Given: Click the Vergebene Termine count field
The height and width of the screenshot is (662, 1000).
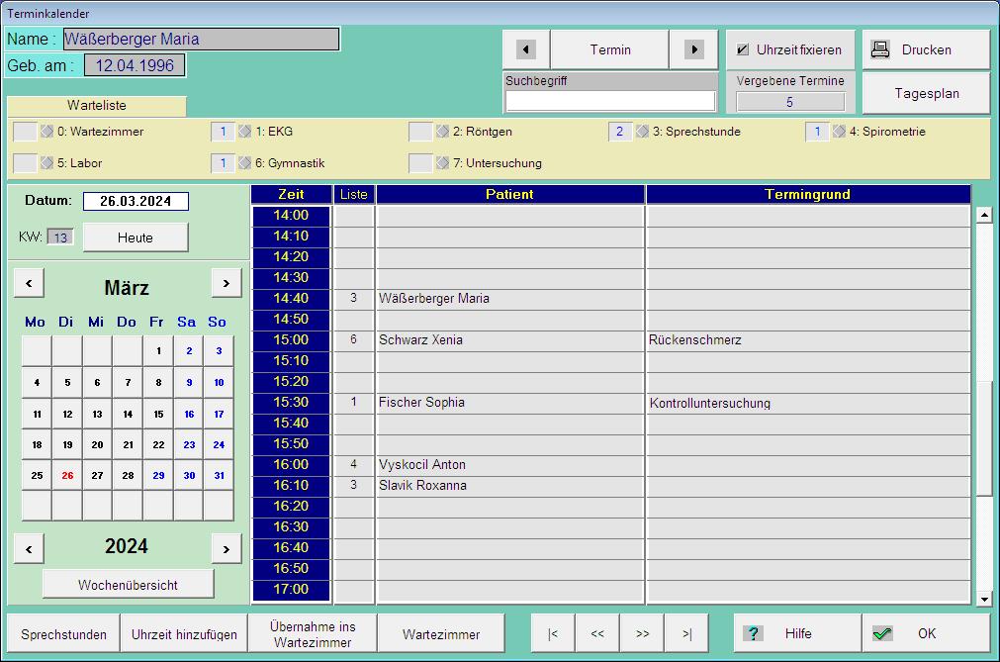Looking at the screenshot, I should (790, 102).
